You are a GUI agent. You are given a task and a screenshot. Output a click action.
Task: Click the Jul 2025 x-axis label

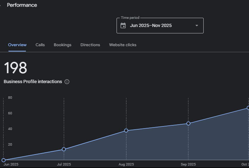(64, 164)
